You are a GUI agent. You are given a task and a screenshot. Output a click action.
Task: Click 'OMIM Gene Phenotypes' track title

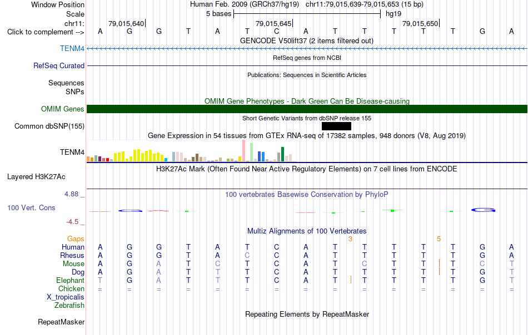[307, 101]
